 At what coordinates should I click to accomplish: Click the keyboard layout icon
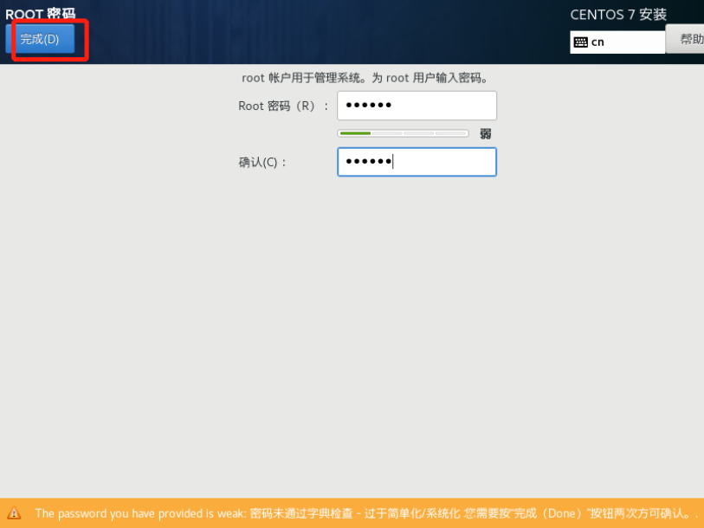tap(580, 42)
